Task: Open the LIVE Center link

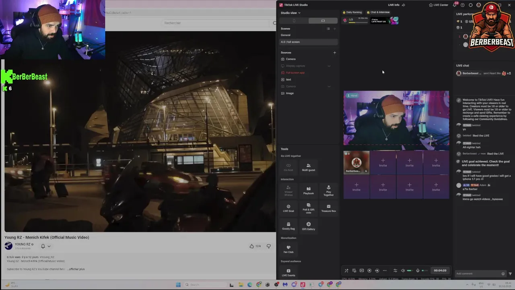Action: click(x=439, y=5)
